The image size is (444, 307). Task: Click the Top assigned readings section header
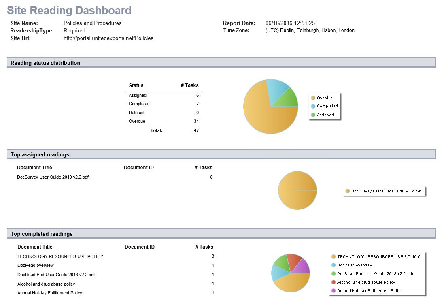click(40, 154)
